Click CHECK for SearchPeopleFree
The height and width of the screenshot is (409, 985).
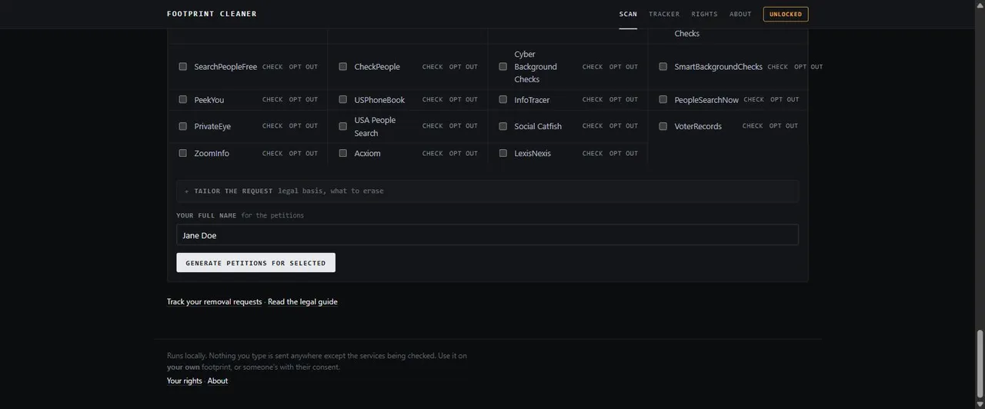click(x=272, y=67)
